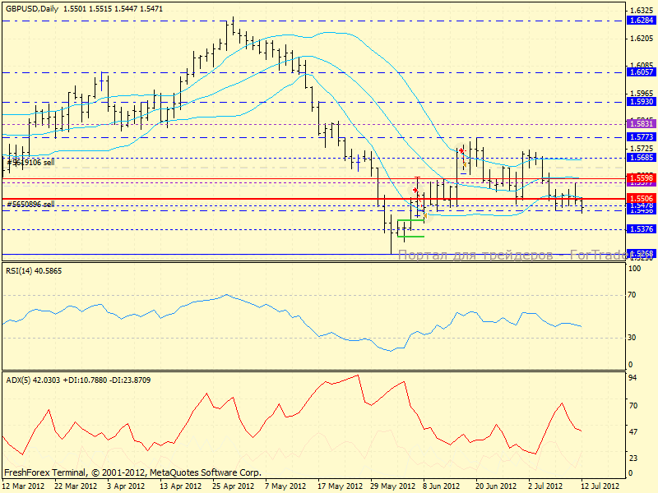Select the #5649106 sell order label
The height and width of the screenshot is (493, 658).
pyautogui.click(x=31, y=164)
